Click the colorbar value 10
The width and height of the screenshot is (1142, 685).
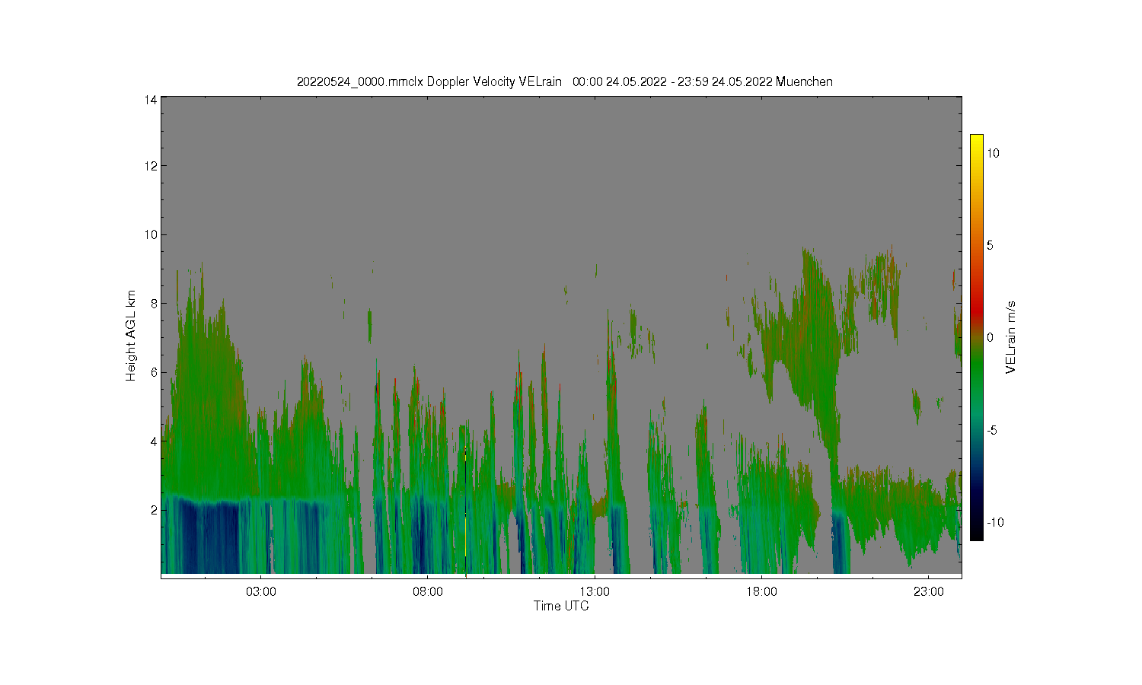[994, 153]
